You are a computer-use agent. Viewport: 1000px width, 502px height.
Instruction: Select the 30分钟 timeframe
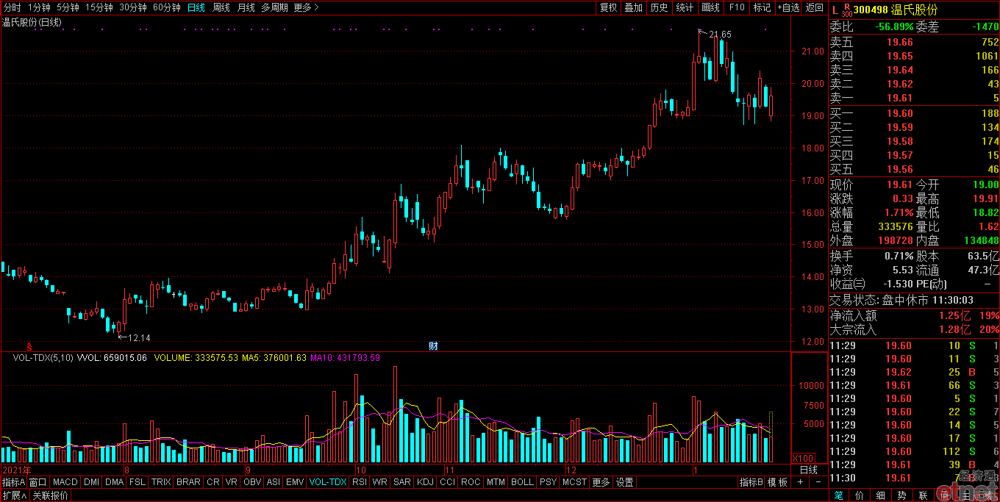(133, 7)
